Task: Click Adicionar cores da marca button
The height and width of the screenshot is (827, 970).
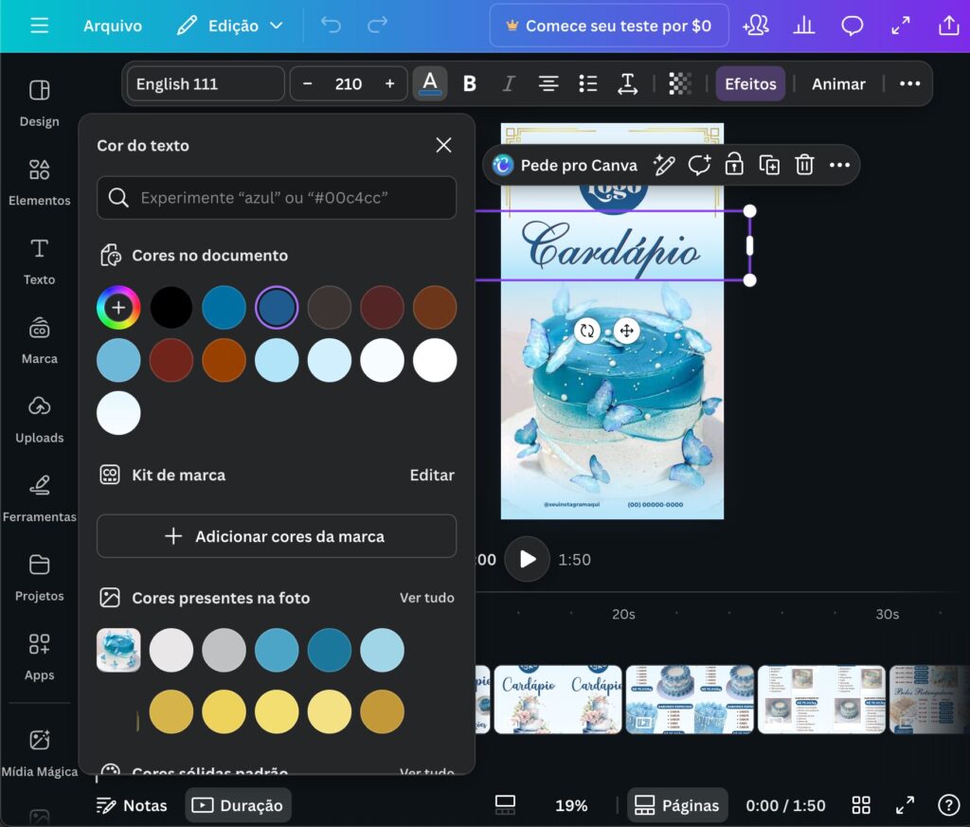Action: [277, 536]
